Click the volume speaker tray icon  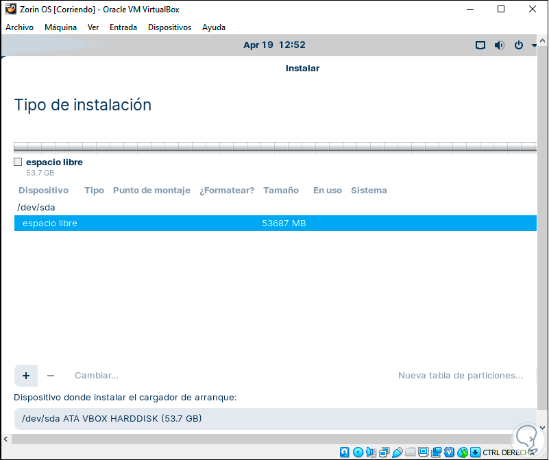coord(499,45)
